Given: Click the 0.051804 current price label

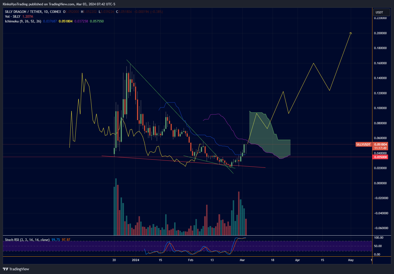Looking at the screenshot, I should coord(381,144).
